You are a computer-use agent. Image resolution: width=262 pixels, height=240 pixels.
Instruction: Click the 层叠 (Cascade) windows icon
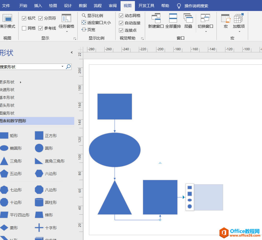pos(188,18)
